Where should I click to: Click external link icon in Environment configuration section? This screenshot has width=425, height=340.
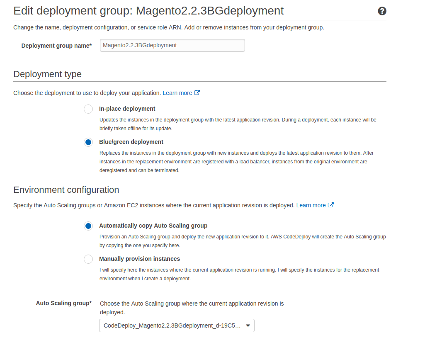331,205
